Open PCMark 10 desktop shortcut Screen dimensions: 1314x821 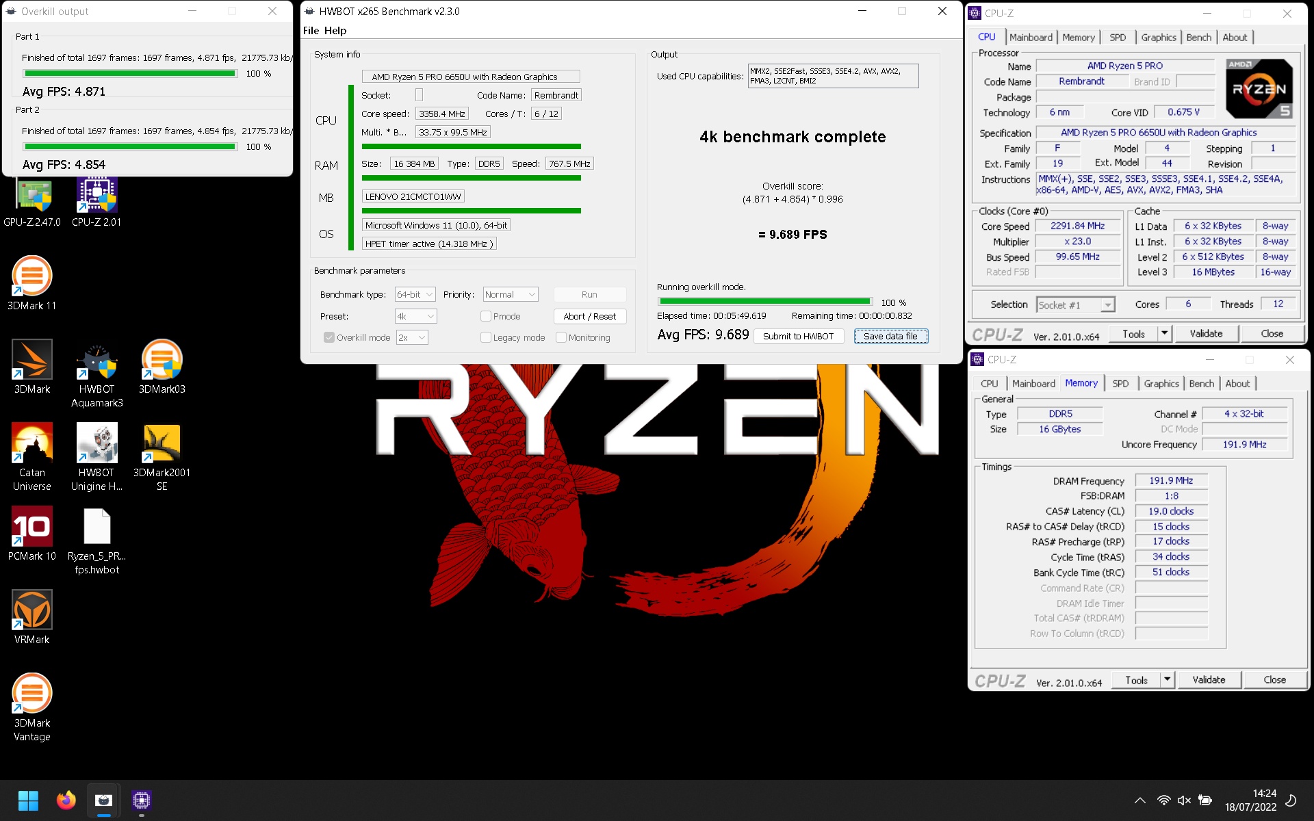coord(32,534)
